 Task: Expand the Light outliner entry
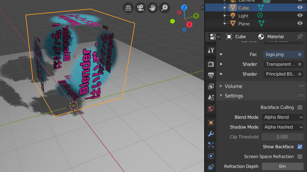pyautogui.click(x=225, y=16)
